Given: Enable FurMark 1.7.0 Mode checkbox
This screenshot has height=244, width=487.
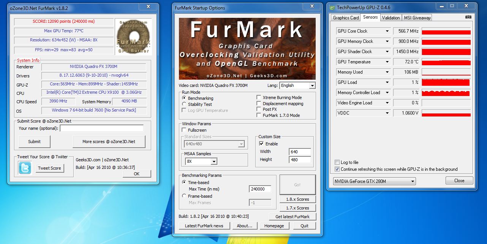Looking at the screenshot, I should tap(259, 115).
